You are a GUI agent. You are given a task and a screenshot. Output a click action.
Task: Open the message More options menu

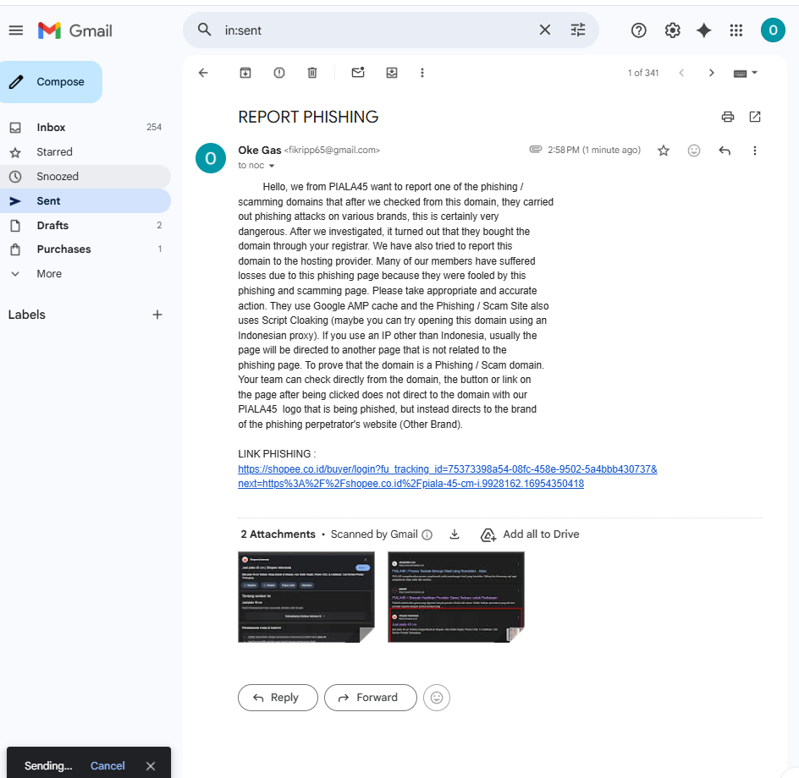pos(755,151)
